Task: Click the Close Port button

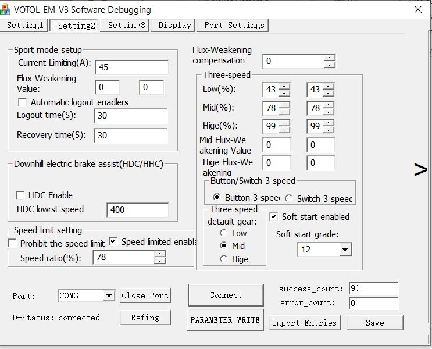Action: [145, 295]
